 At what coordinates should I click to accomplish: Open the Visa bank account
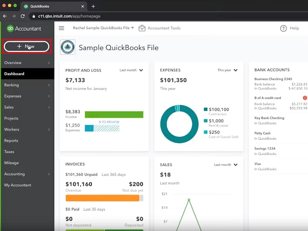tap(257, 164)
